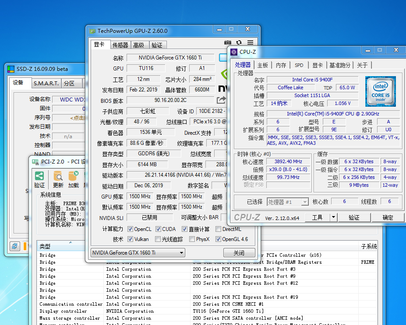406x325 pixels.
Task: Toggle the 光线追踪 checkbox
Action: coord(158,239)
